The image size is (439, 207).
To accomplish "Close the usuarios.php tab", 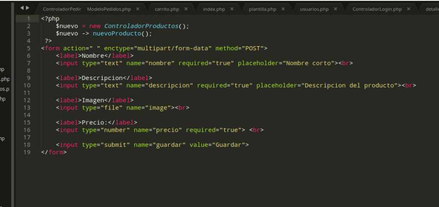I will 334,9.
